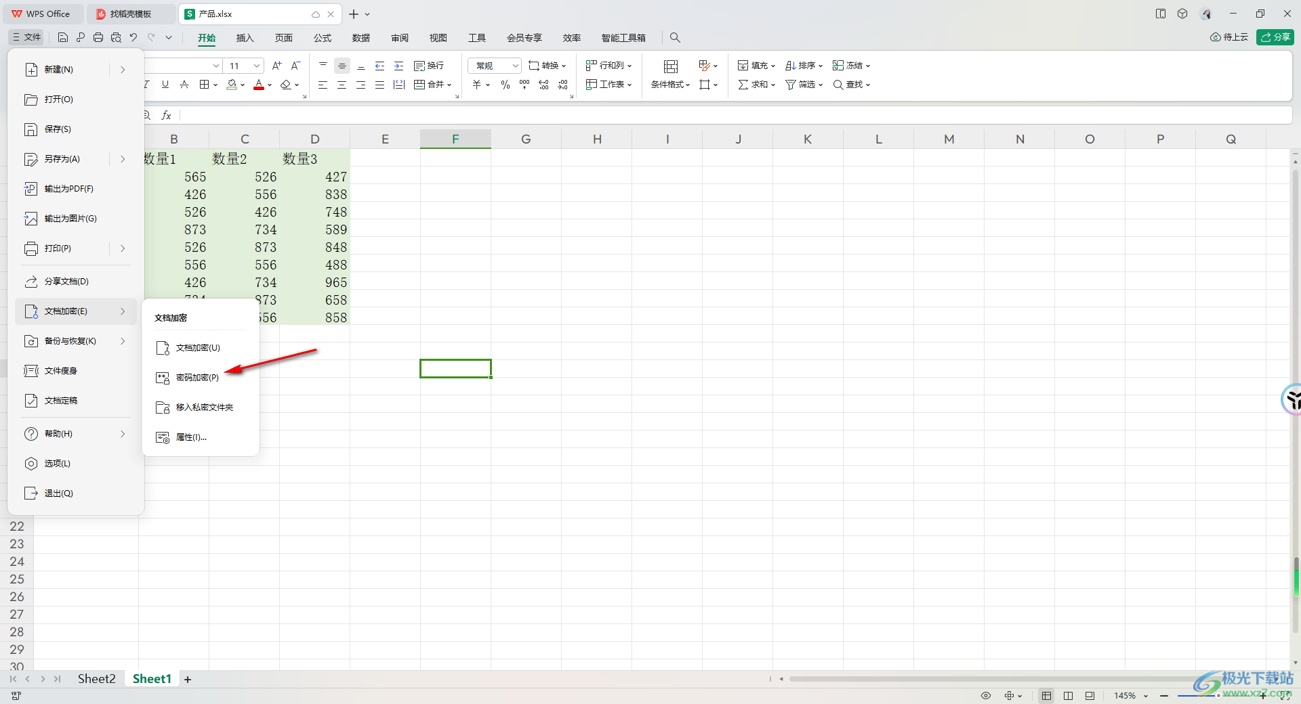The width and height of the screenshot is (1301, 704).
Task: Open the number format (常规) dropdown
Action: 515,66
